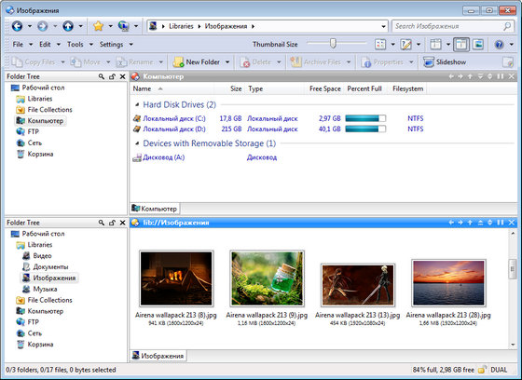Open Локальный диск (C:) drive entry
The height and width of the screenshot is (380, 522).
[174, 118]
